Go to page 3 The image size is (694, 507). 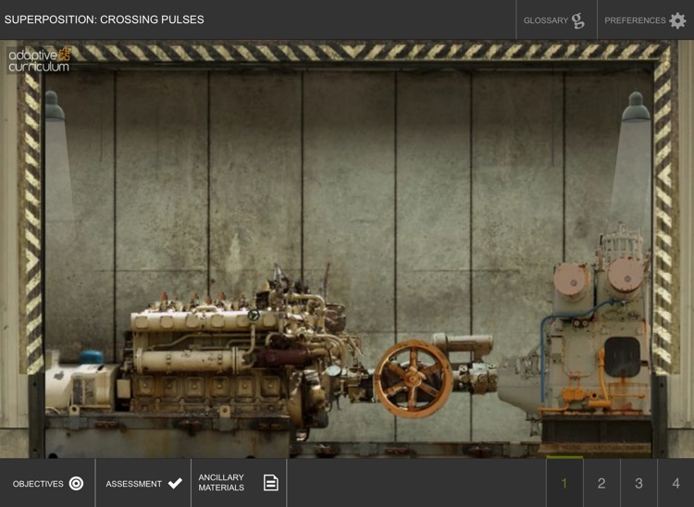(638, 483)
